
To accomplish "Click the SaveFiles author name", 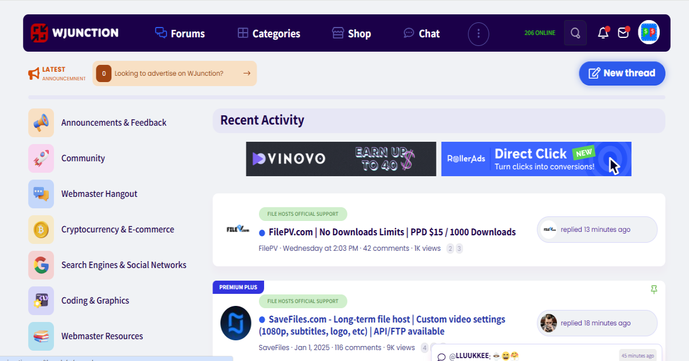I will coord(274,348).
